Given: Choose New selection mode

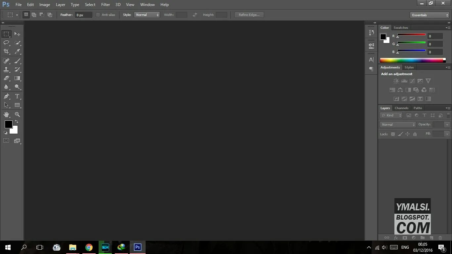Looking at the screenshot, I should (26, 15).
